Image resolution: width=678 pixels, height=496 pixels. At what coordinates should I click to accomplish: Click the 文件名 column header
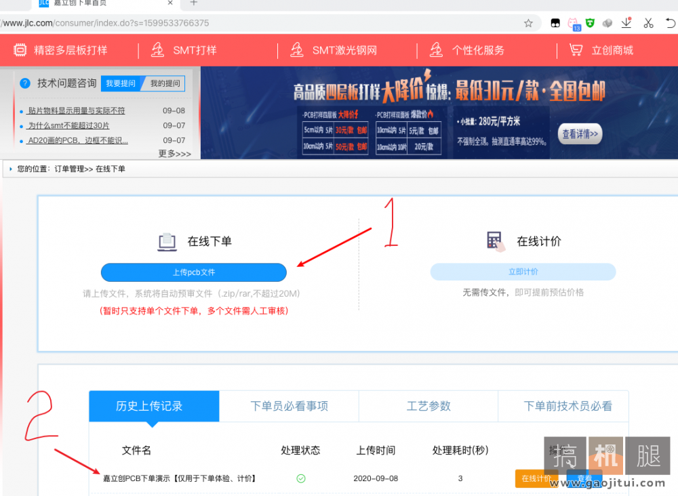click(x=136, y=450)
